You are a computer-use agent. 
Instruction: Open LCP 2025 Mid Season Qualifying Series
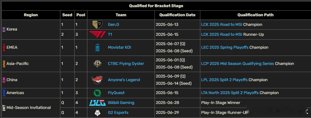pos(238,64)
